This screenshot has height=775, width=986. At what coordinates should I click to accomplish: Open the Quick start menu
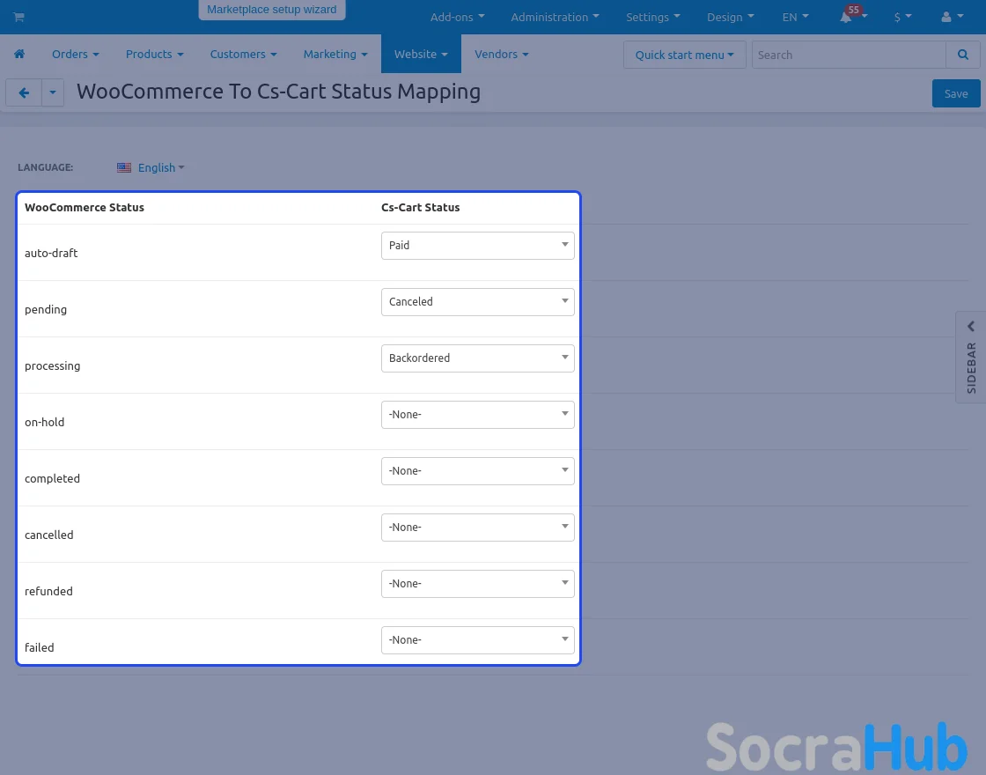(684, 55)
